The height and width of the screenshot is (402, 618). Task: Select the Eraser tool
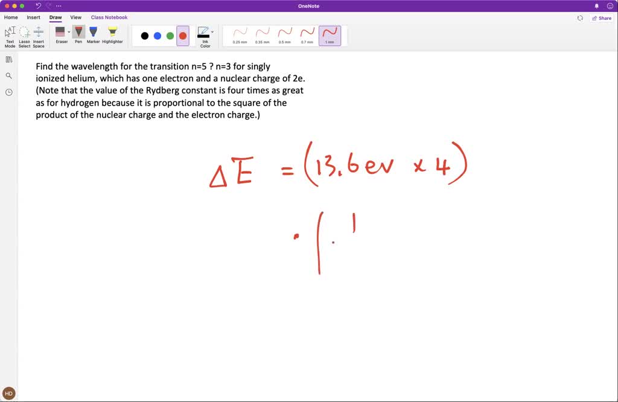pos(60,33)
